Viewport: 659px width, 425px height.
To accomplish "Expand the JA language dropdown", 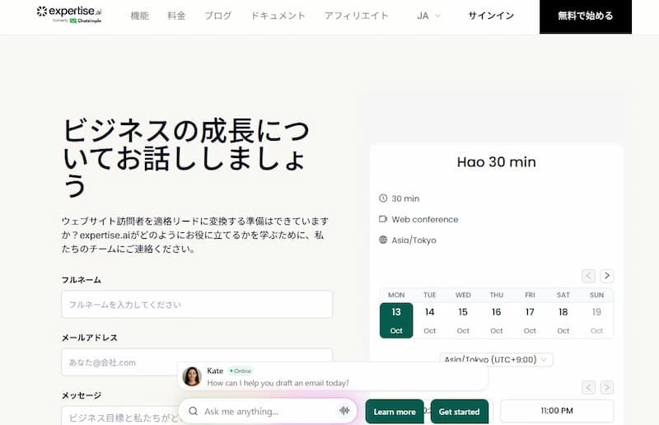I will click(x=428, y=16).
